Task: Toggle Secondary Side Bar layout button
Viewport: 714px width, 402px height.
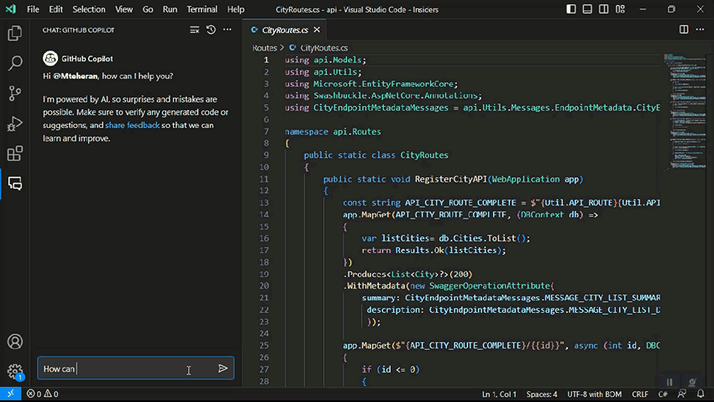Action: pyautogui.click(x=604, y=9)
